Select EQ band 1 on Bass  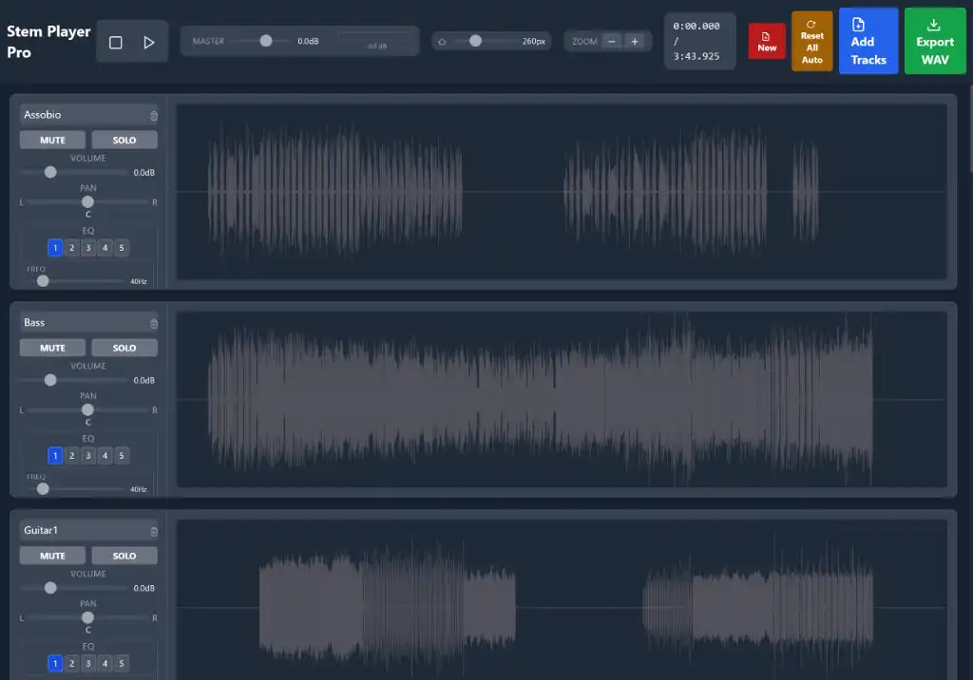click(x=55, y=456)
